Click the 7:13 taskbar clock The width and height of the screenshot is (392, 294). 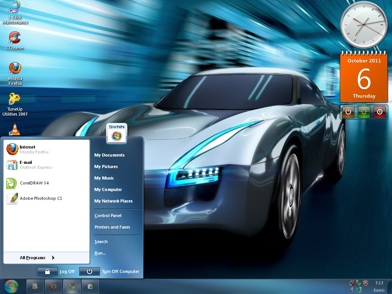click(379, 283)
